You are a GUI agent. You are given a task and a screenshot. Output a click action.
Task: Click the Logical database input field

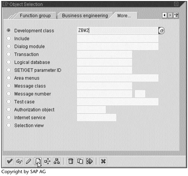(x=105, y=62)
